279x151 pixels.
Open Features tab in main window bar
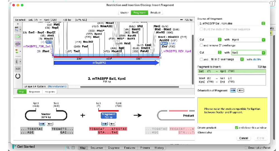click(129, 148)
